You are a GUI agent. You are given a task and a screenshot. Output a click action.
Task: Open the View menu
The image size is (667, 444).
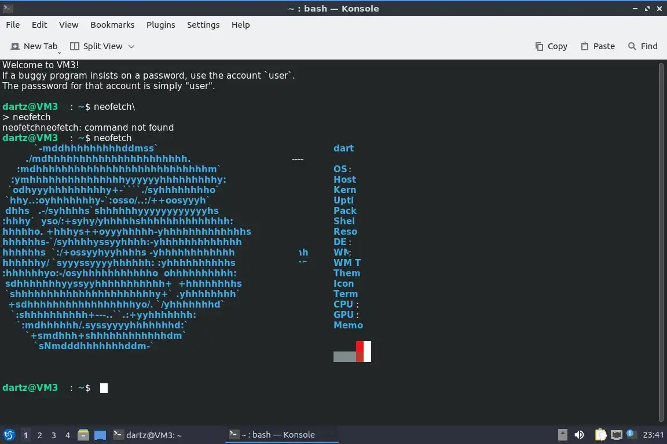pyautogui.click(x=68, y=25)
